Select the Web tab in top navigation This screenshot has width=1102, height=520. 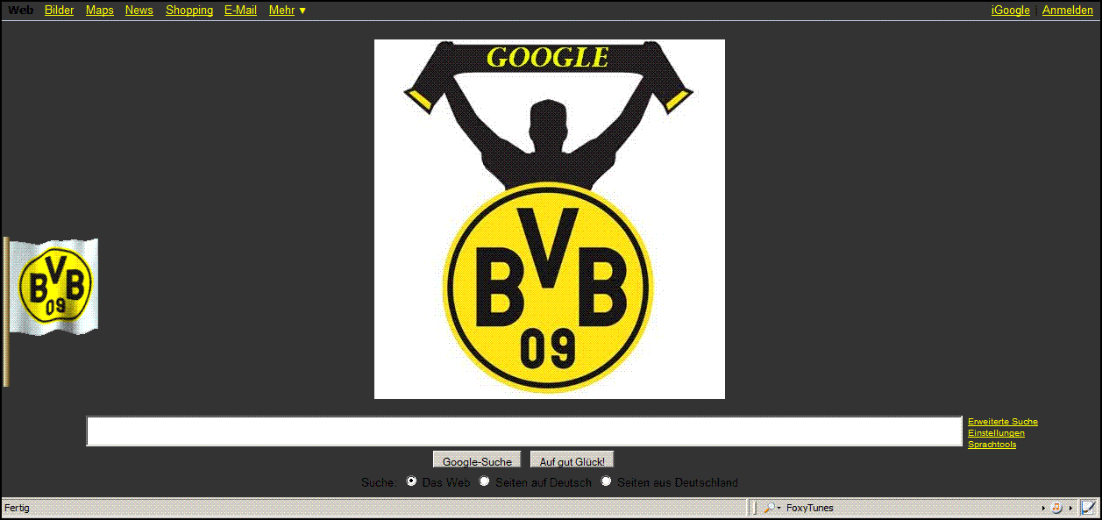[x=20, y=11]
